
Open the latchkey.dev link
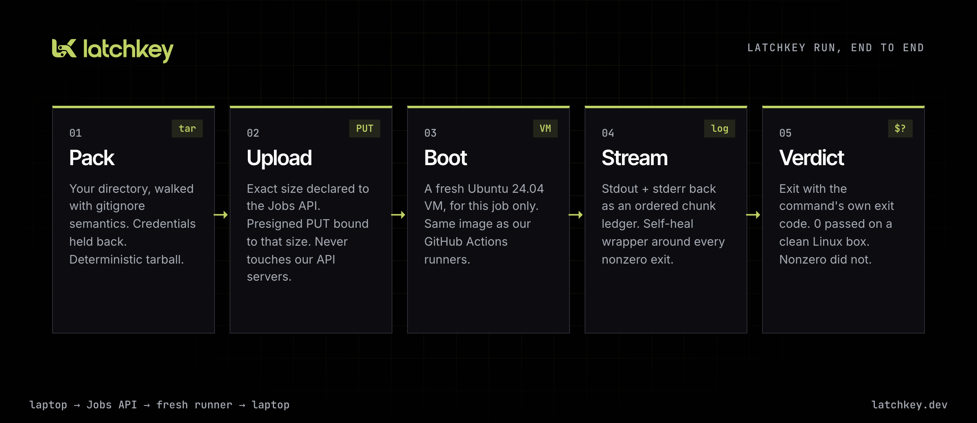909,405
